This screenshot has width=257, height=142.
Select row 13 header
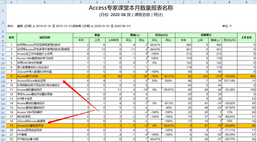(x=3, y=76)
